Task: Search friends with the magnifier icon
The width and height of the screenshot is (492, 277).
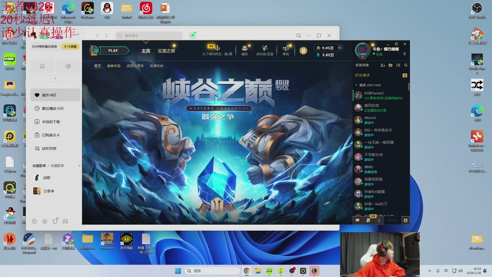Action: (406, 65)
